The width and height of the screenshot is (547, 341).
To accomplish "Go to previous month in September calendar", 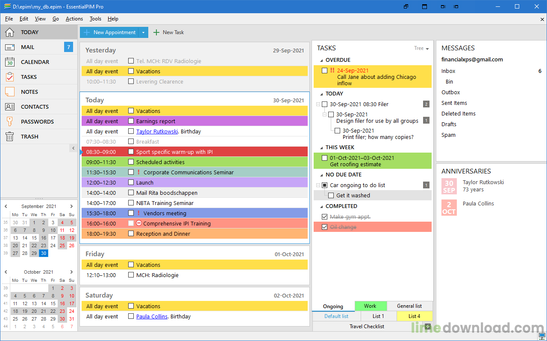I will coord(6,206).
